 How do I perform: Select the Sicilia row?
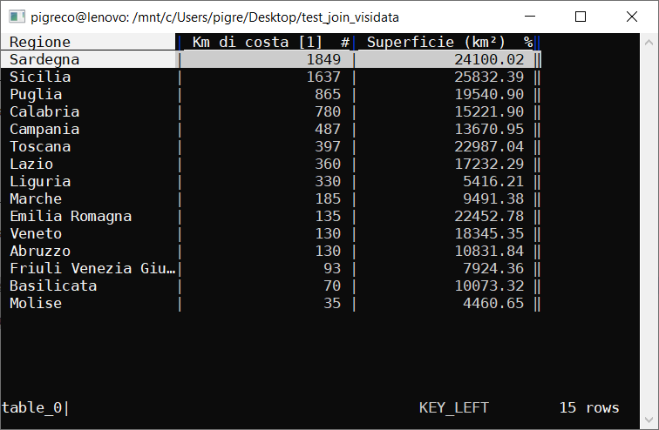click(x=40, y=77)
